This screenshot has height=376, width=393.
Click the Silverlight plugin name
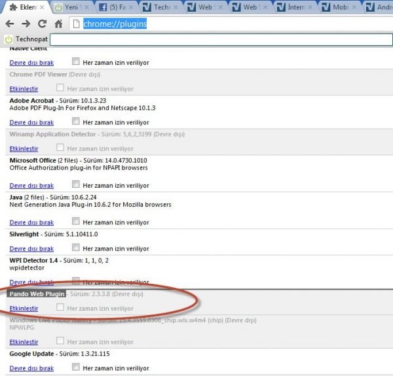pos(24,234)
